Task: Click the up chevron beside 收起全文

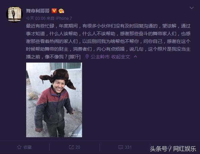Action: tap(136, 57)
